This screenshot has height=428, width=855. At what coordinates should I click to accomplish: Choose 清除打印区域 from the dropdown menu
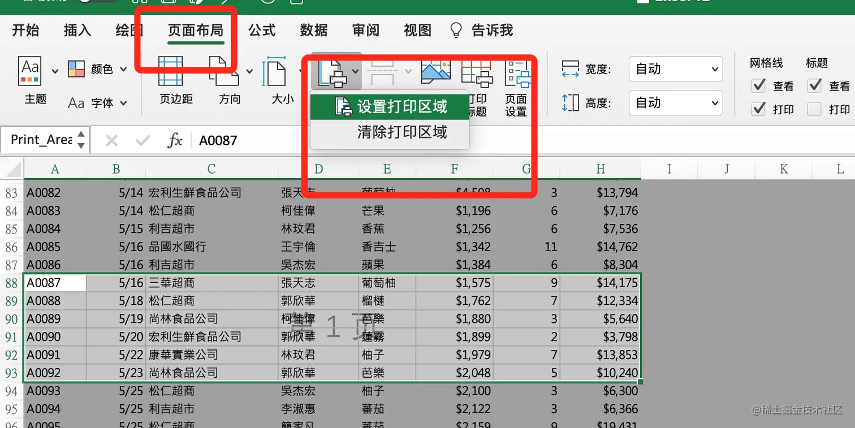tap(390, 132)
